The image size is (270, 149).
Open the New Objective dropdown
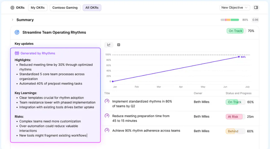[235, 8]
